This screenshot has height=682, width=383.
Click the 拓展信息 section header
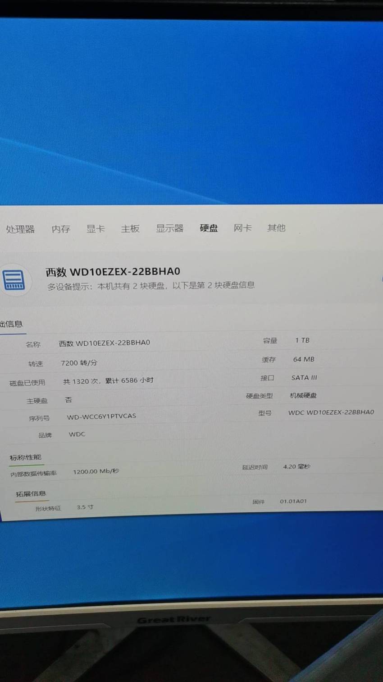point(31,494)
